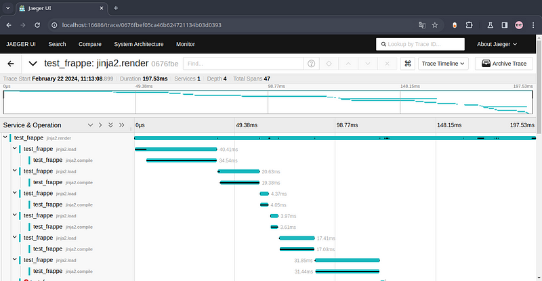Reload the page with the refresh icon
542x281 pixels.
39,25
